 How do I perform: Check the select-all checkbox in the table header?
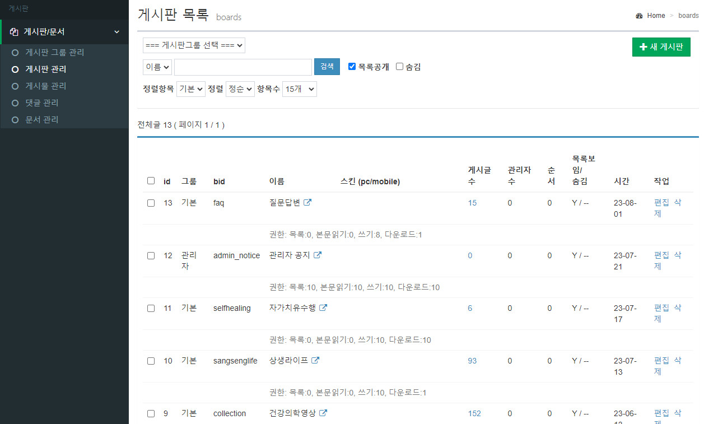point(151,180)
